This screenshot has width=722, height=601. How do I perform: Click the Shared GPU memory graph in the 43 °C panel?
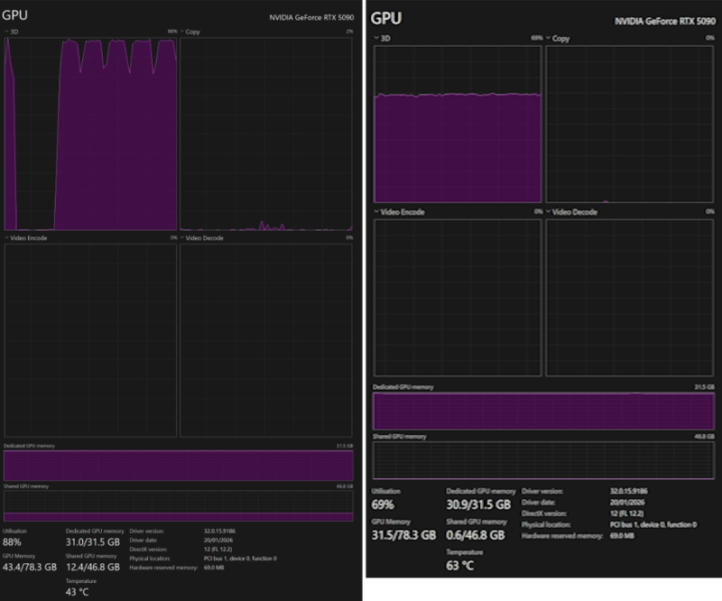179,506
